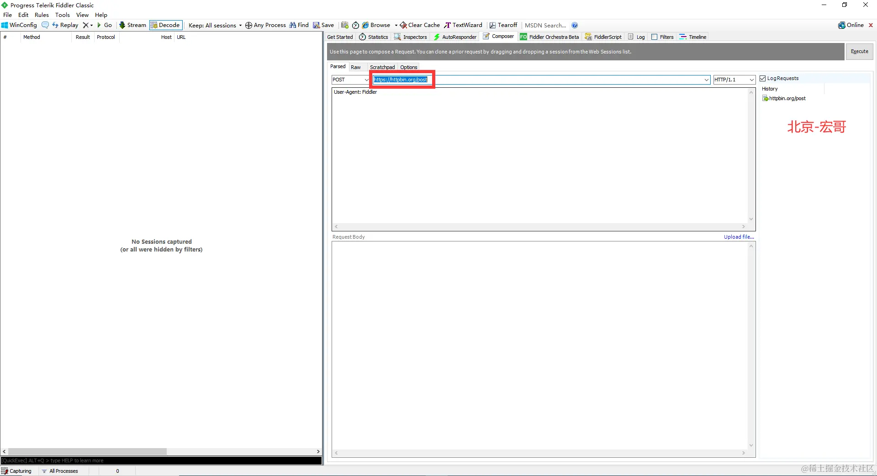This screenshot has height=476, width=877.
Task: Open TextWizard tool
Action: tap(463, 25)
